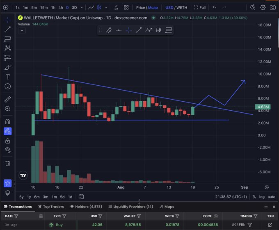Switch denomination to USD
279x230 pixels.
click(x=169, y=7)
